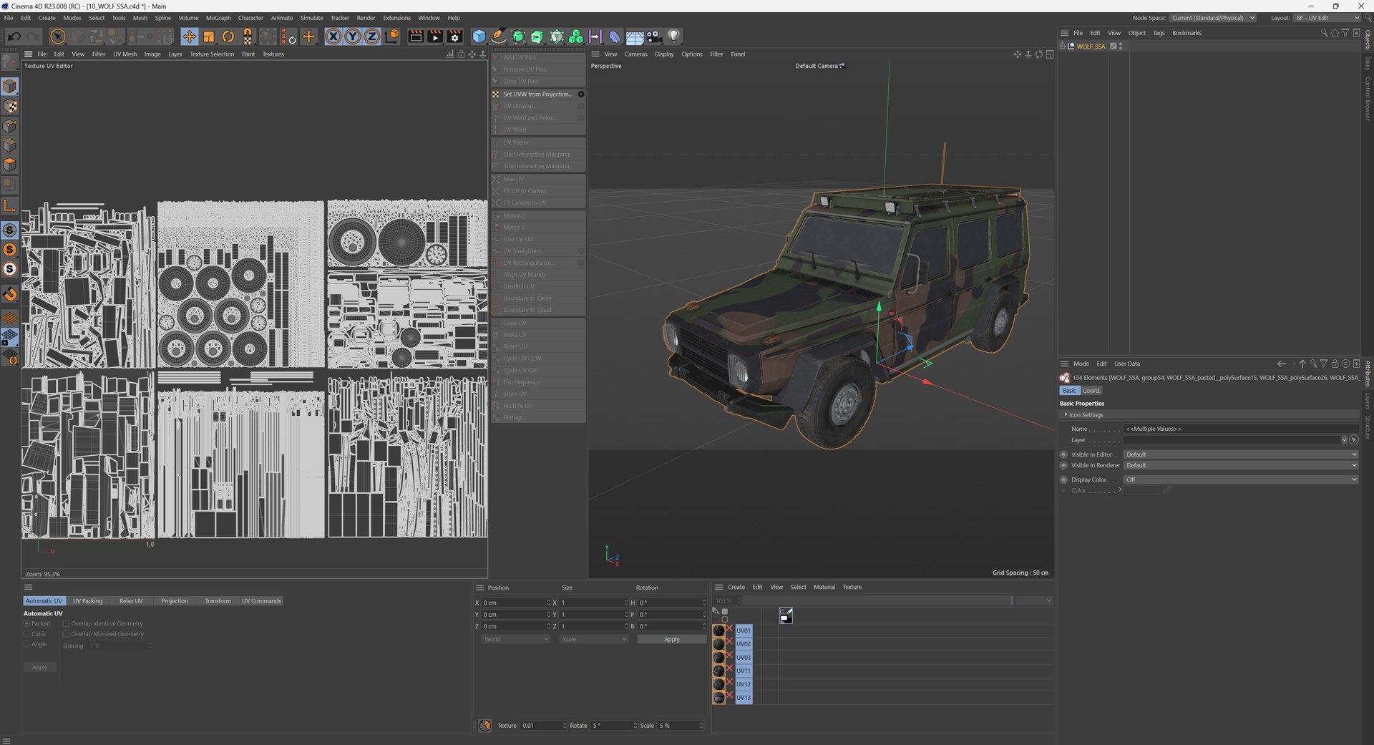Screen dimensions: 1374x745
Task: Toggle the Y axis lock
Action: coord(353,36)
